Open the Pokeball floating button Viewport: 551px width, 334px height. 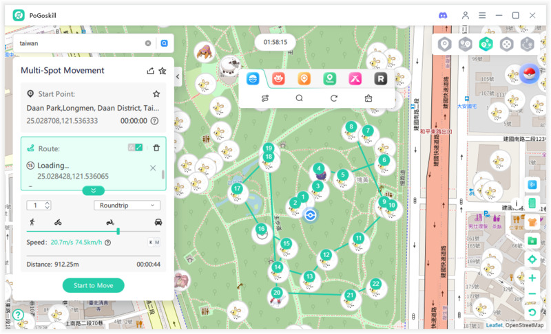pos(529,74)
